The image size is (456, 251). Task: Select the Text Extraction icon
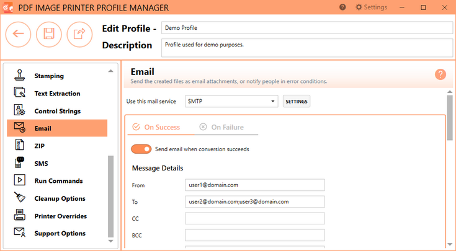click(x=19, y=93)
